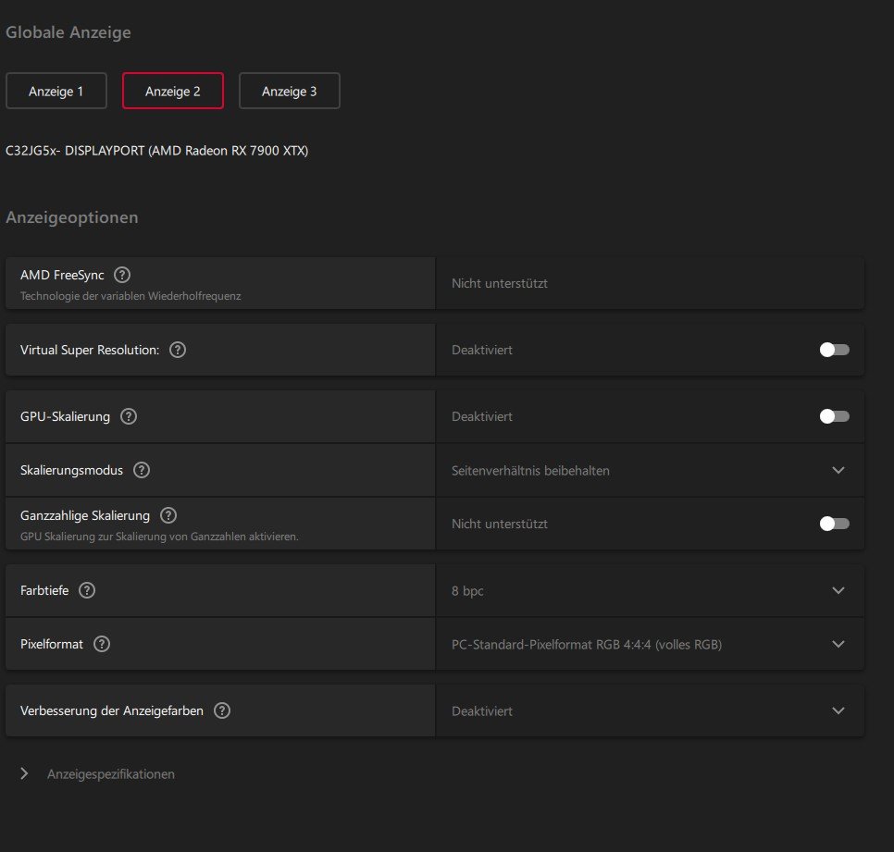Screen dimensions: 894x852
Task: Open help for Virtual Super Resolution
Action: [178, 350]
